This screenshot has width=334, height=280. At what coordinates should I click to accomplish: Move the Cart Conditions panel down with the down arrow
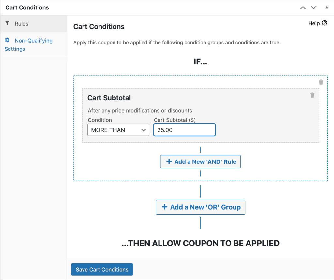click(x=313, y=8)
